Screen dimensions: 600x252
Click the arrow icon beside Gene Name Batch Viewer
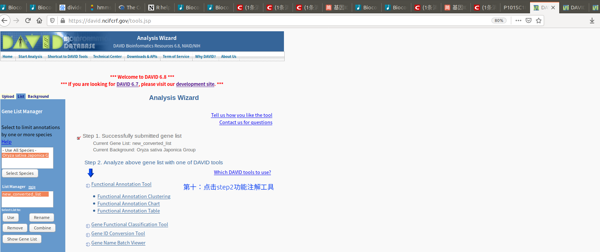point(88,244)
